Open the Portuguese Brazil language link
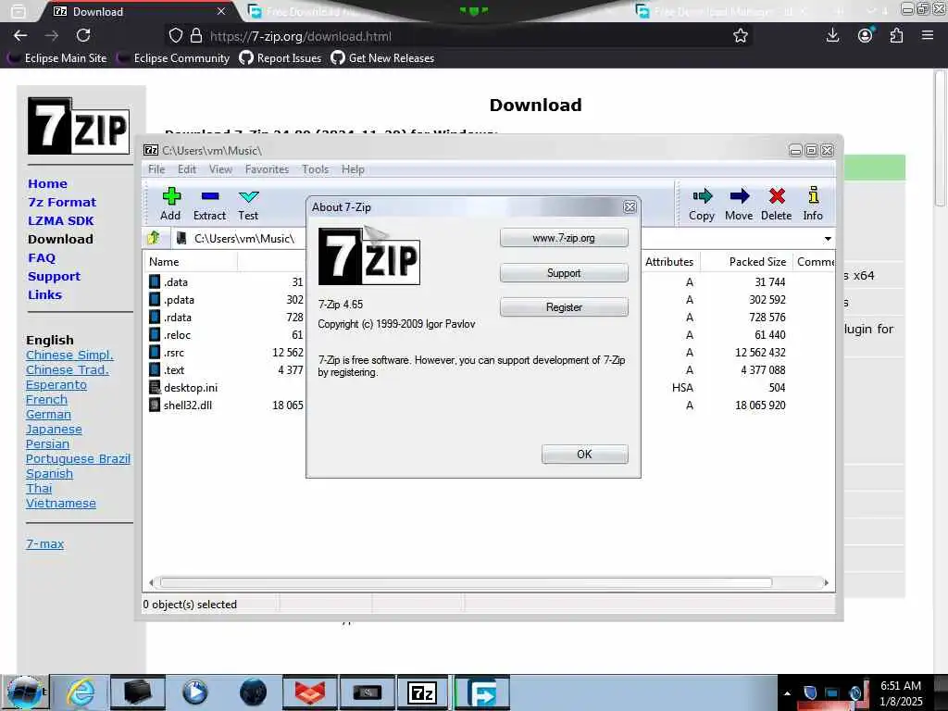Viewport: 948px width, 711px height. click(x=78, y=459)
